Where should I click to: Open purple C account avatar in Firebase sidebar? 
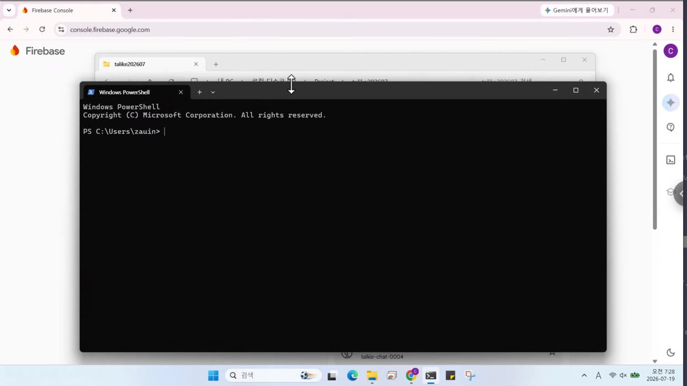pos(670,51)
